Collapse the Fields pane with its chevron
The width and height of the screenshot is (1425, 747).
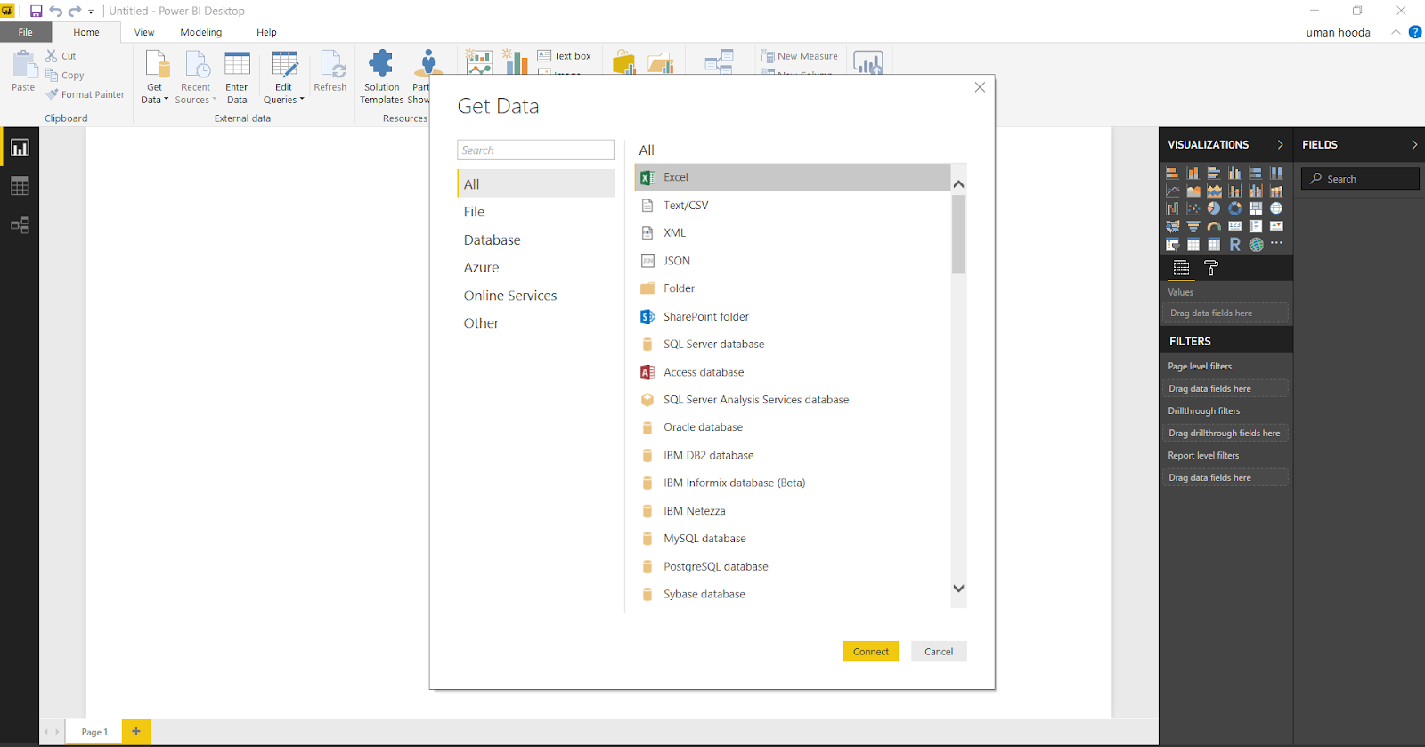(1414, 144)
